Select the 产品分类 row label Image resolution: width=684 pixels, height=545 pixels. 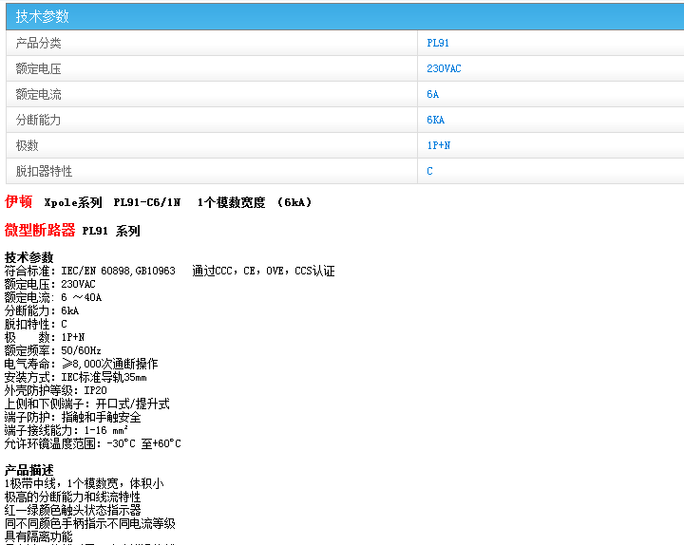pyautogui.click(x=38, y=43)
